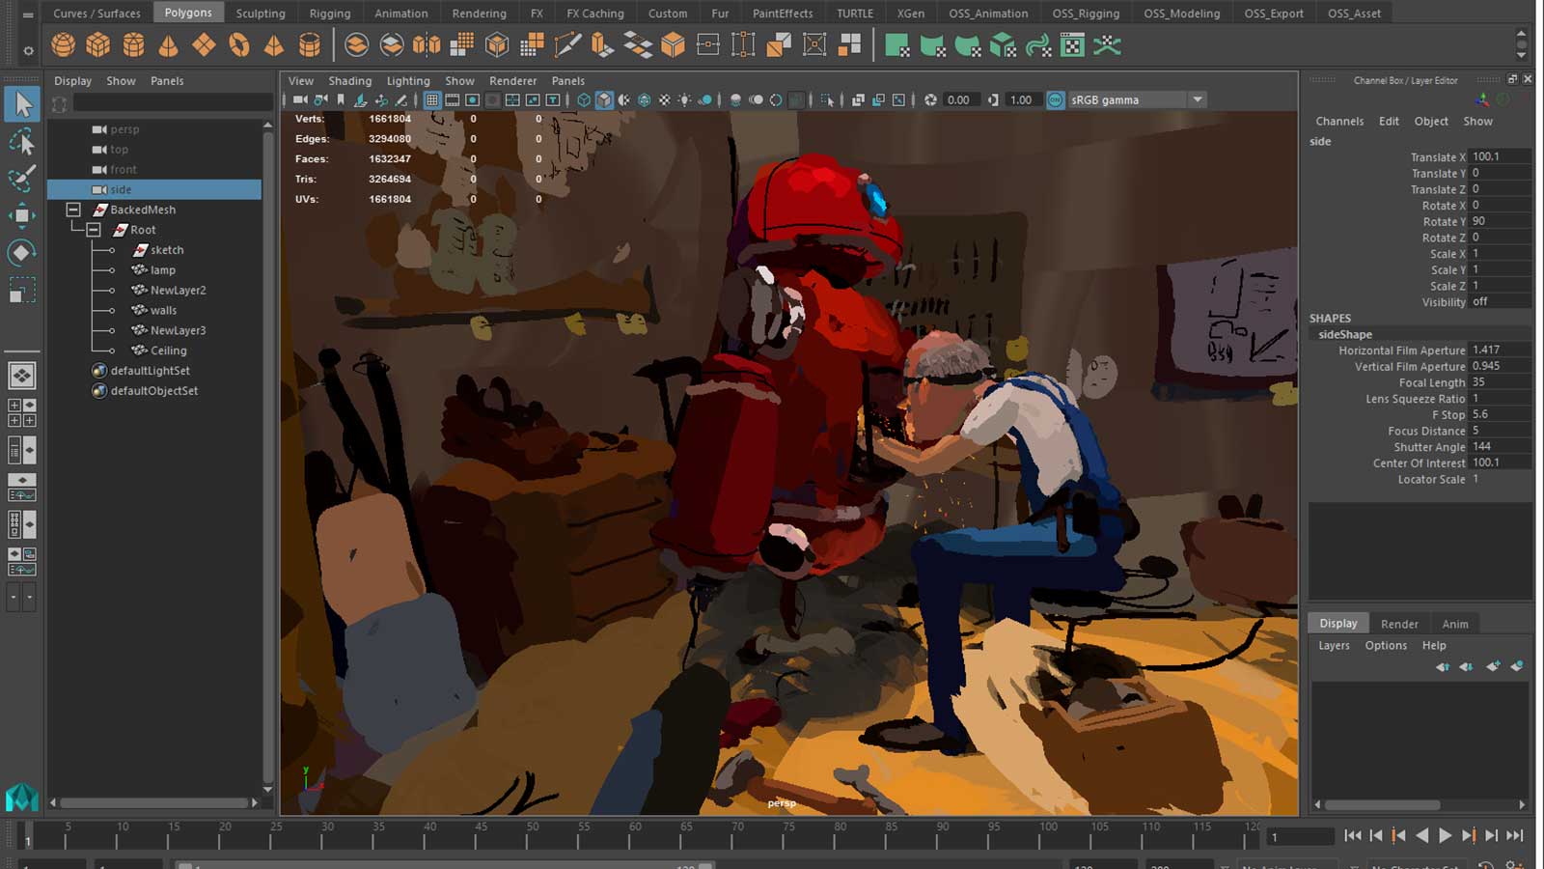Create a polygon plane from the shelf
Viewport: 1544px width, 869px height.
pyautogui.click(x=204, y=45)
